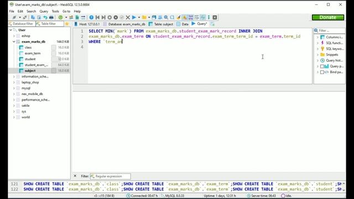Open the Tools menu
The height and width of the screenshot is (199, 354).
pyautogui.click(x=55, y=11)
